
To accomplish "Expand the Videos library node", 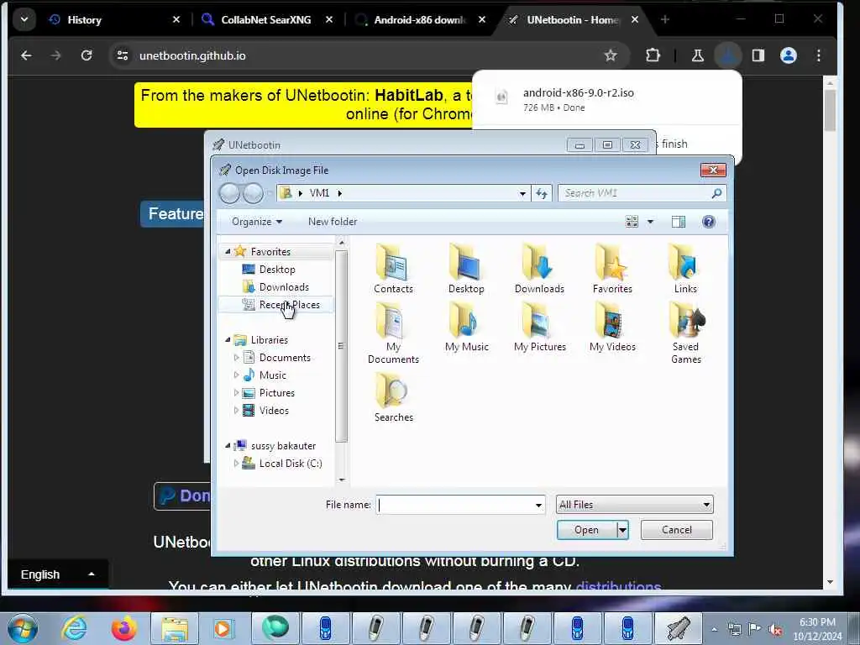I will [236, 410].
